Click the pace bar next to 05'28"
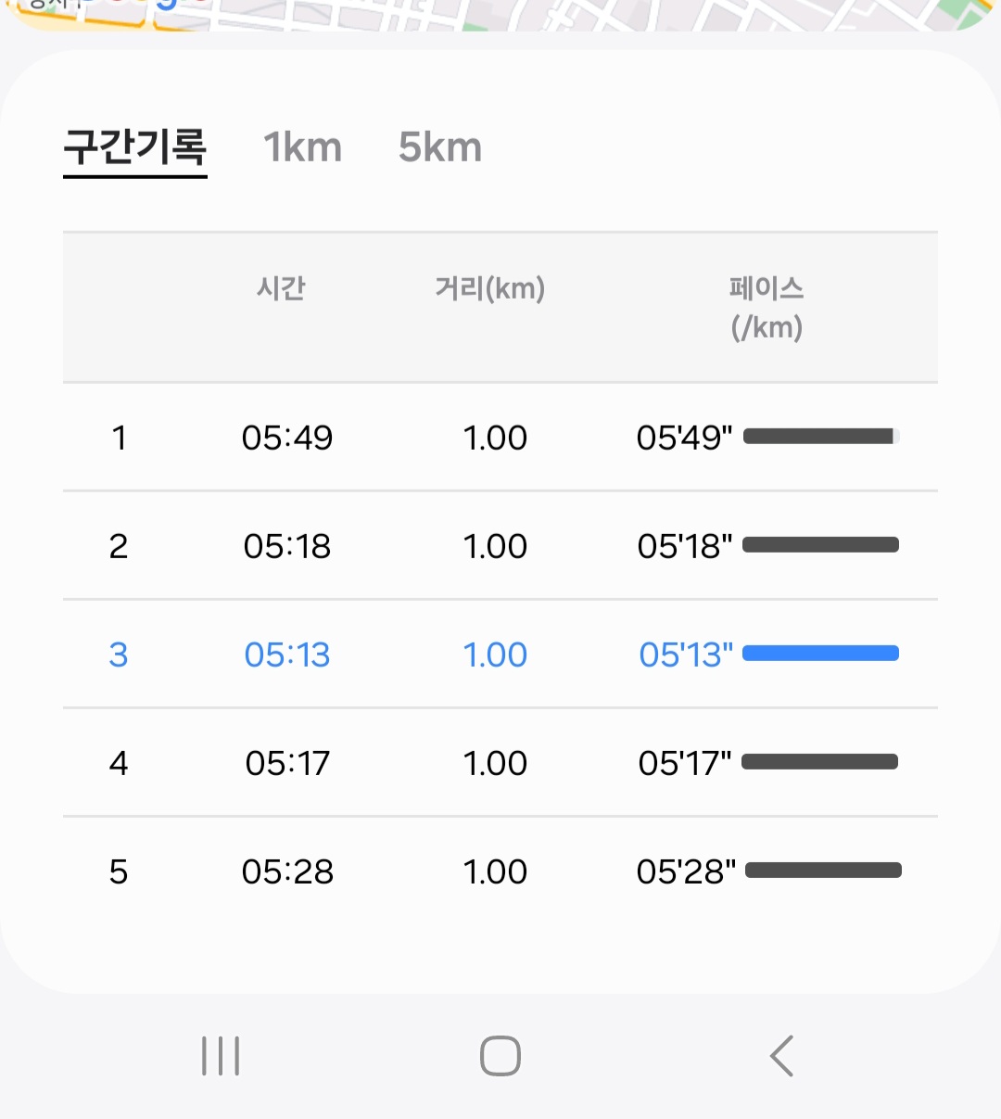This screenshot has height=1119, width=1001. [823, 871]
